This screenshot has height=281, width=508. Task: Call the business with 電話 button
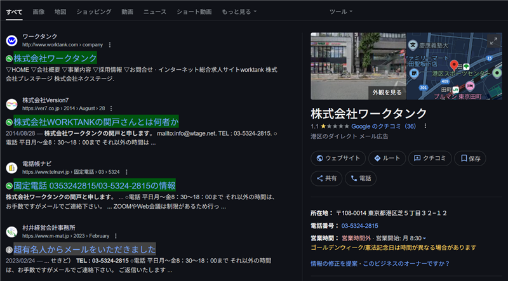[361, 178]
